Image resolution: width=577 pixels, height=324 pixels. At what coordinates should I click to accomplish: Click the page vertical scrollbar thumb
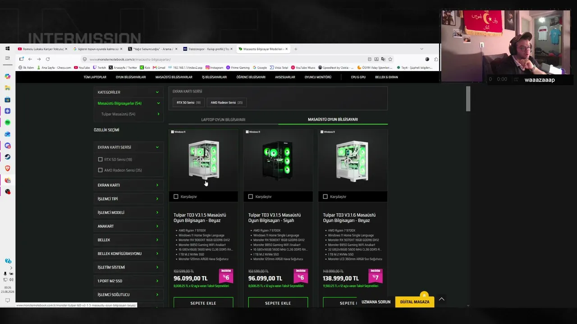[x=468, y=99]
